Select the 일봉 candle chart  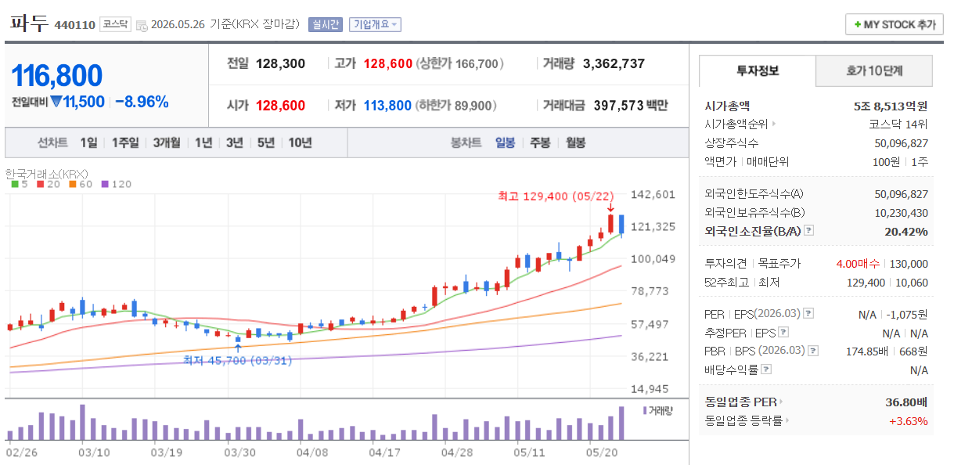coord(505,142)
